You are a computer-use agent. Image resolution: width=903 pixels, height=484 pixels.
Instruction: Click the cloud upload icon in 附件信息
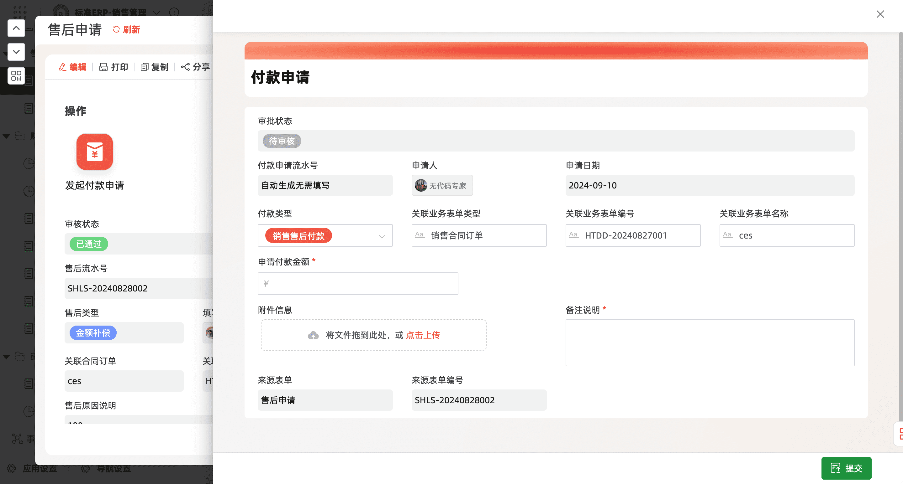click(x=313, y=335)
